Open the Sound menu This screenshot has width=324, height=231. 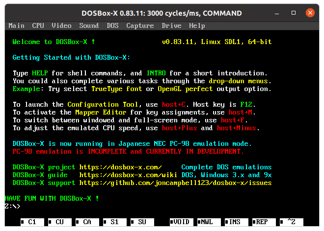[x=89, y=26]
